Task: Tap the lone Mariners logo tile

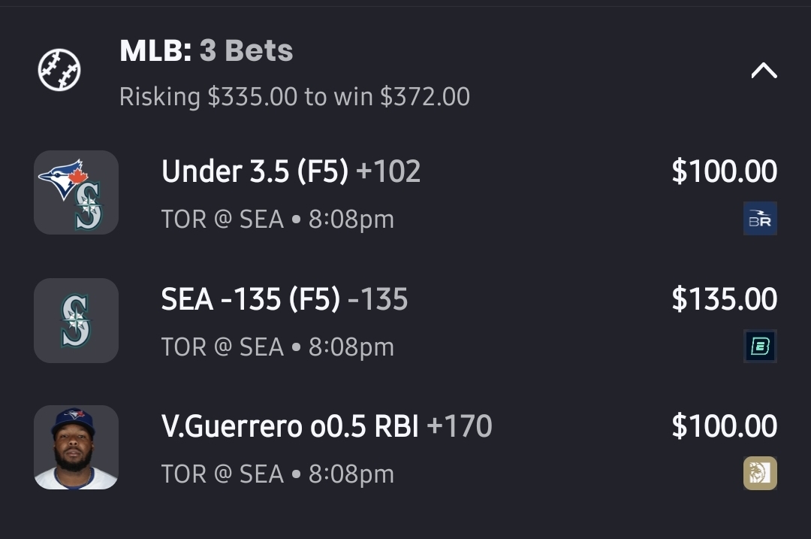Action: (x=76, y=320)
